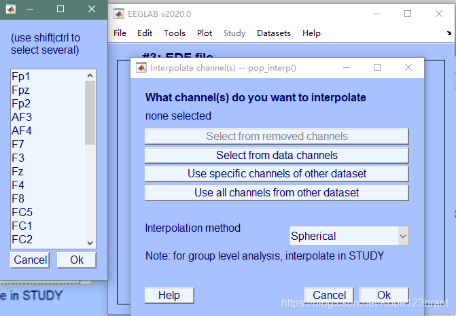Select channel AF3 in the list
Viewport: 456px width, 316px height.
48,117
